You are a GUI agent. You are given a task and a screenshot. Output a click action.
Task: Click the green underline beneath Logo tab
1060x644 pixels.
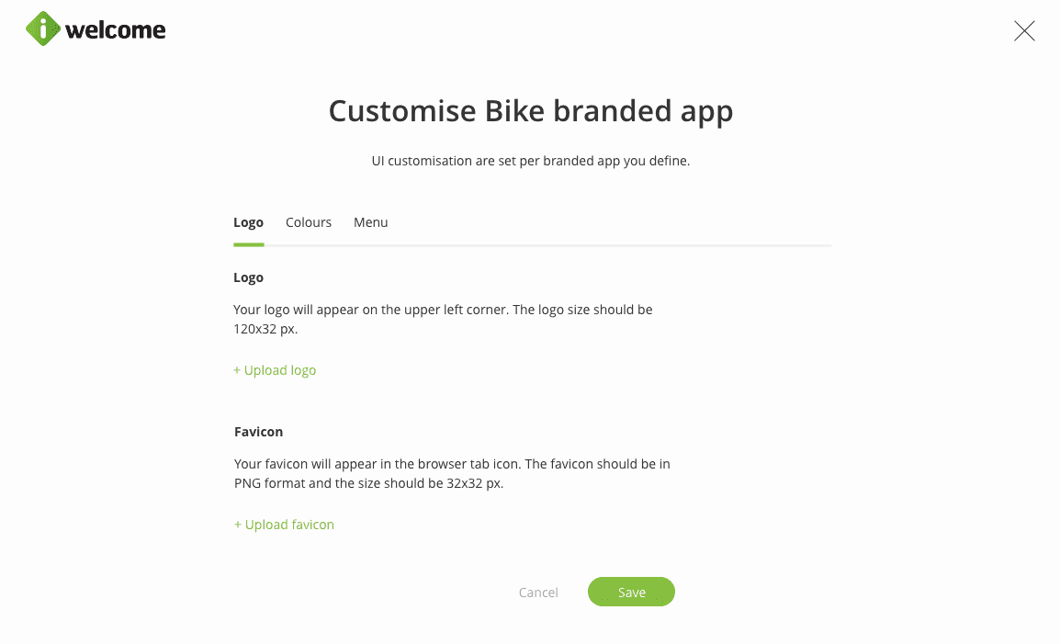pos(249,245)
